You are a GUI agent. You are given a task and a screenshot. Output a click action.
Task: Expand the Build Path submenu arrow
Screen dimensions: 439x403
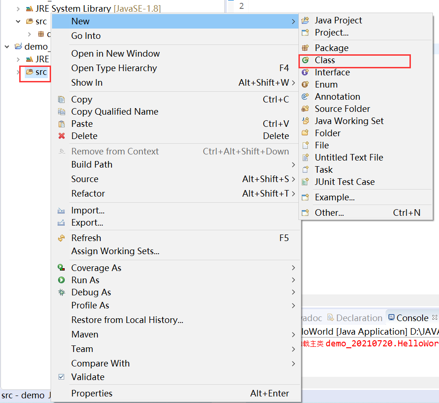tap(293, 165)
